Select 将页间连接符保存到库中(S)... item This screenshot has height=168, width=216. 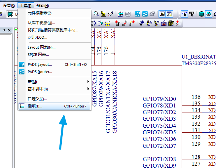pyautogui.click(x=54, y=30)
